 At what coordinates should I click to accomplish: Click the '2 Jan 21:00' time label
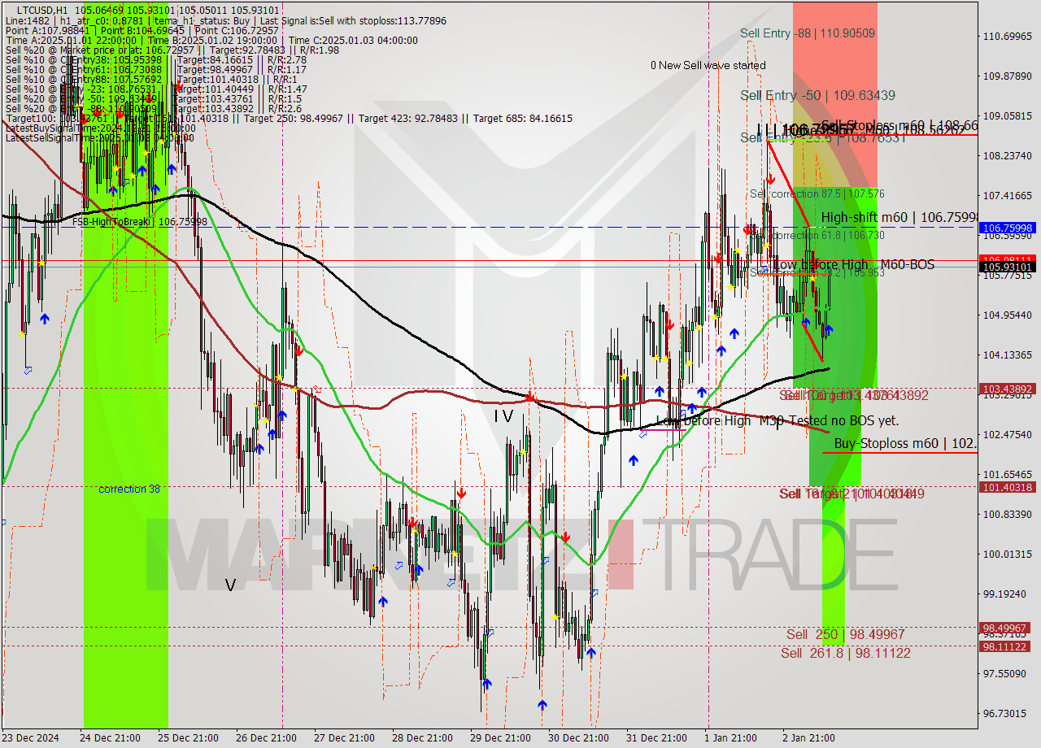click(810, 737)
